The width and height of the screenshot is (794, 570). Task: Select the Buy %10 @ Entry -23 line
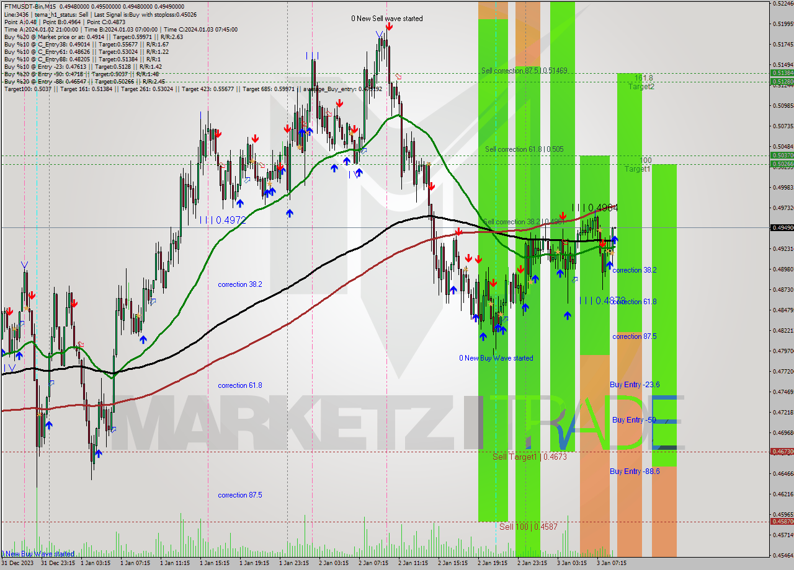(x=83, y=66)
